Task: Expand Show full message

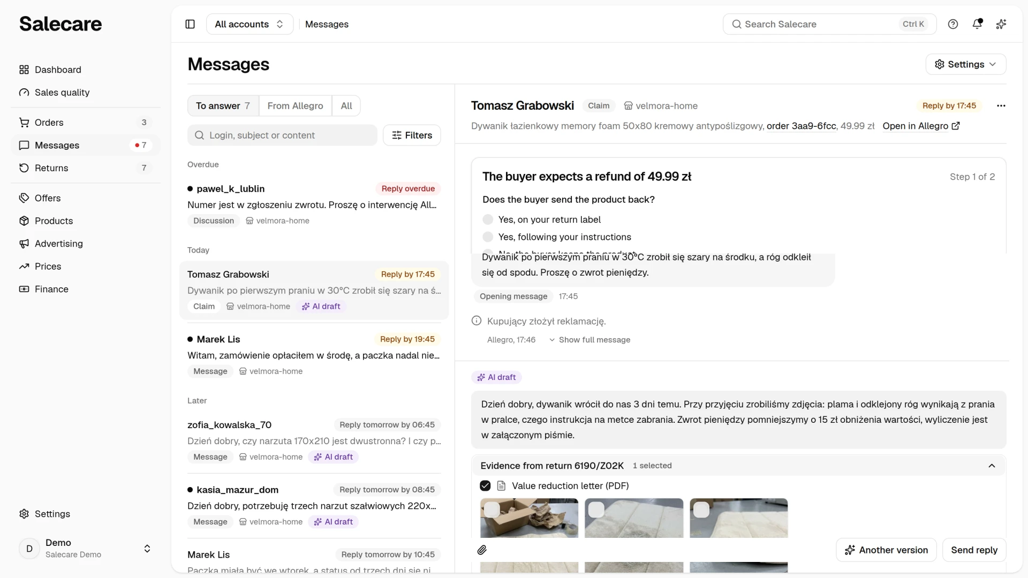Action: click(x=589, y=340)
